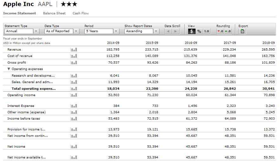Open the Period dropdown arrow

(x=116, y=31)
